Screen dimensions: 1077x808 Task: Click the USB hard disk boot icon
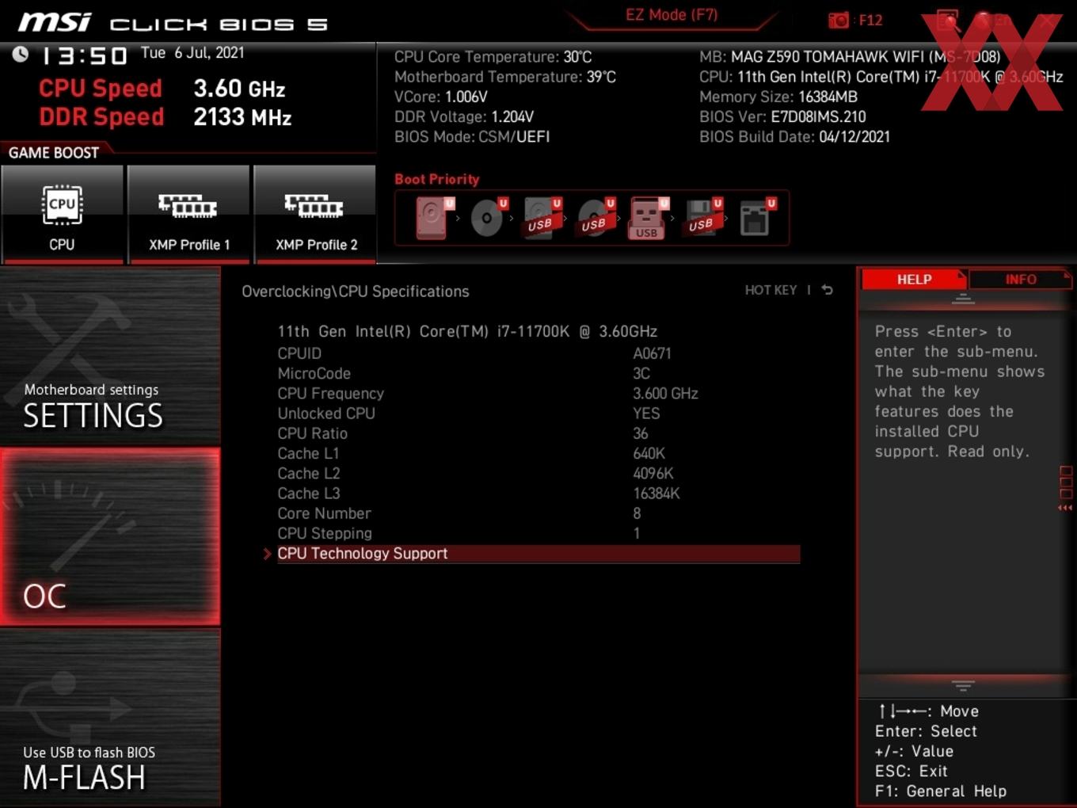click(542, 218)
